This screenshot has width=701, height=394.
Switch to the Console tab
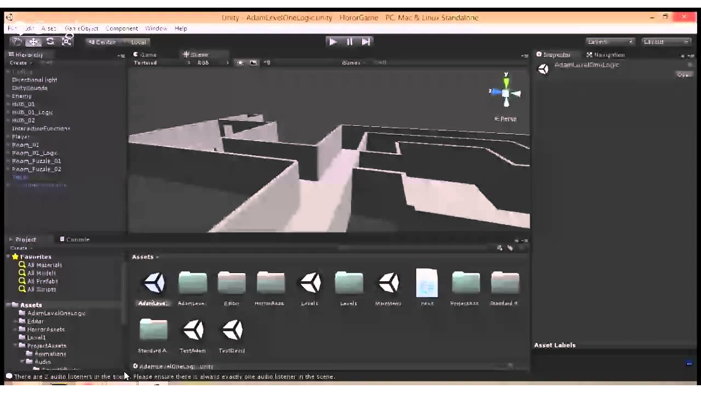coord(74,240)
